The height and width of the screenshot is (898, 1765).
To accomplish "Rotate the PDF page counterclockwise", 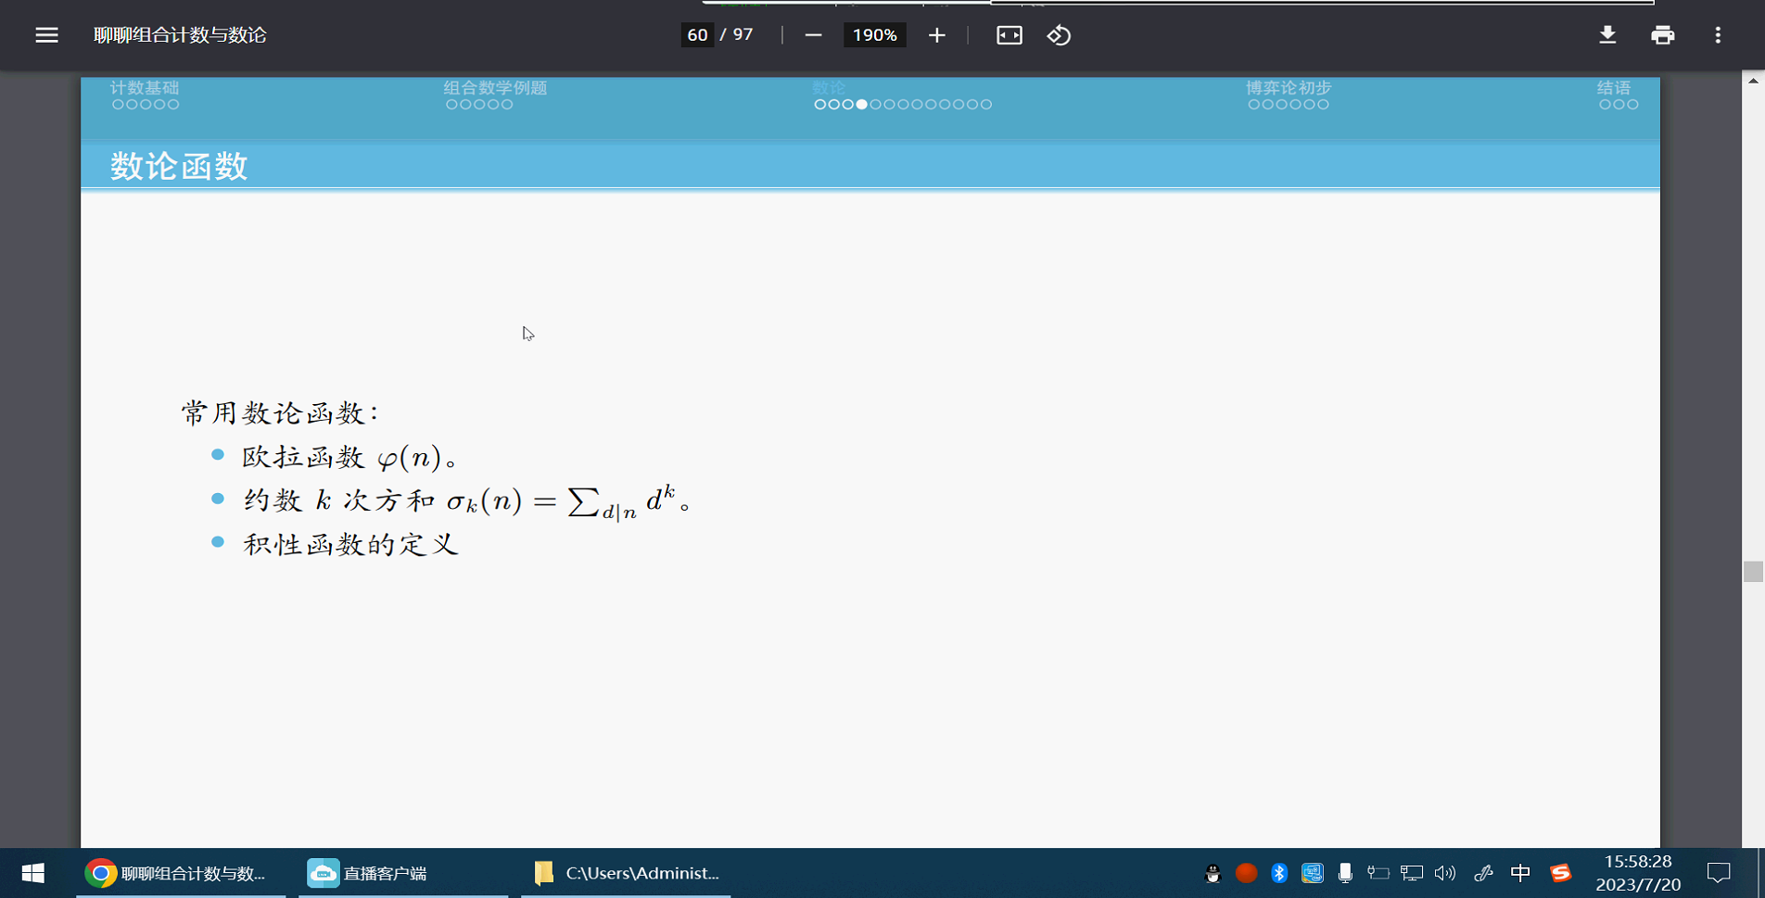I will click(x=1059, y=35).
